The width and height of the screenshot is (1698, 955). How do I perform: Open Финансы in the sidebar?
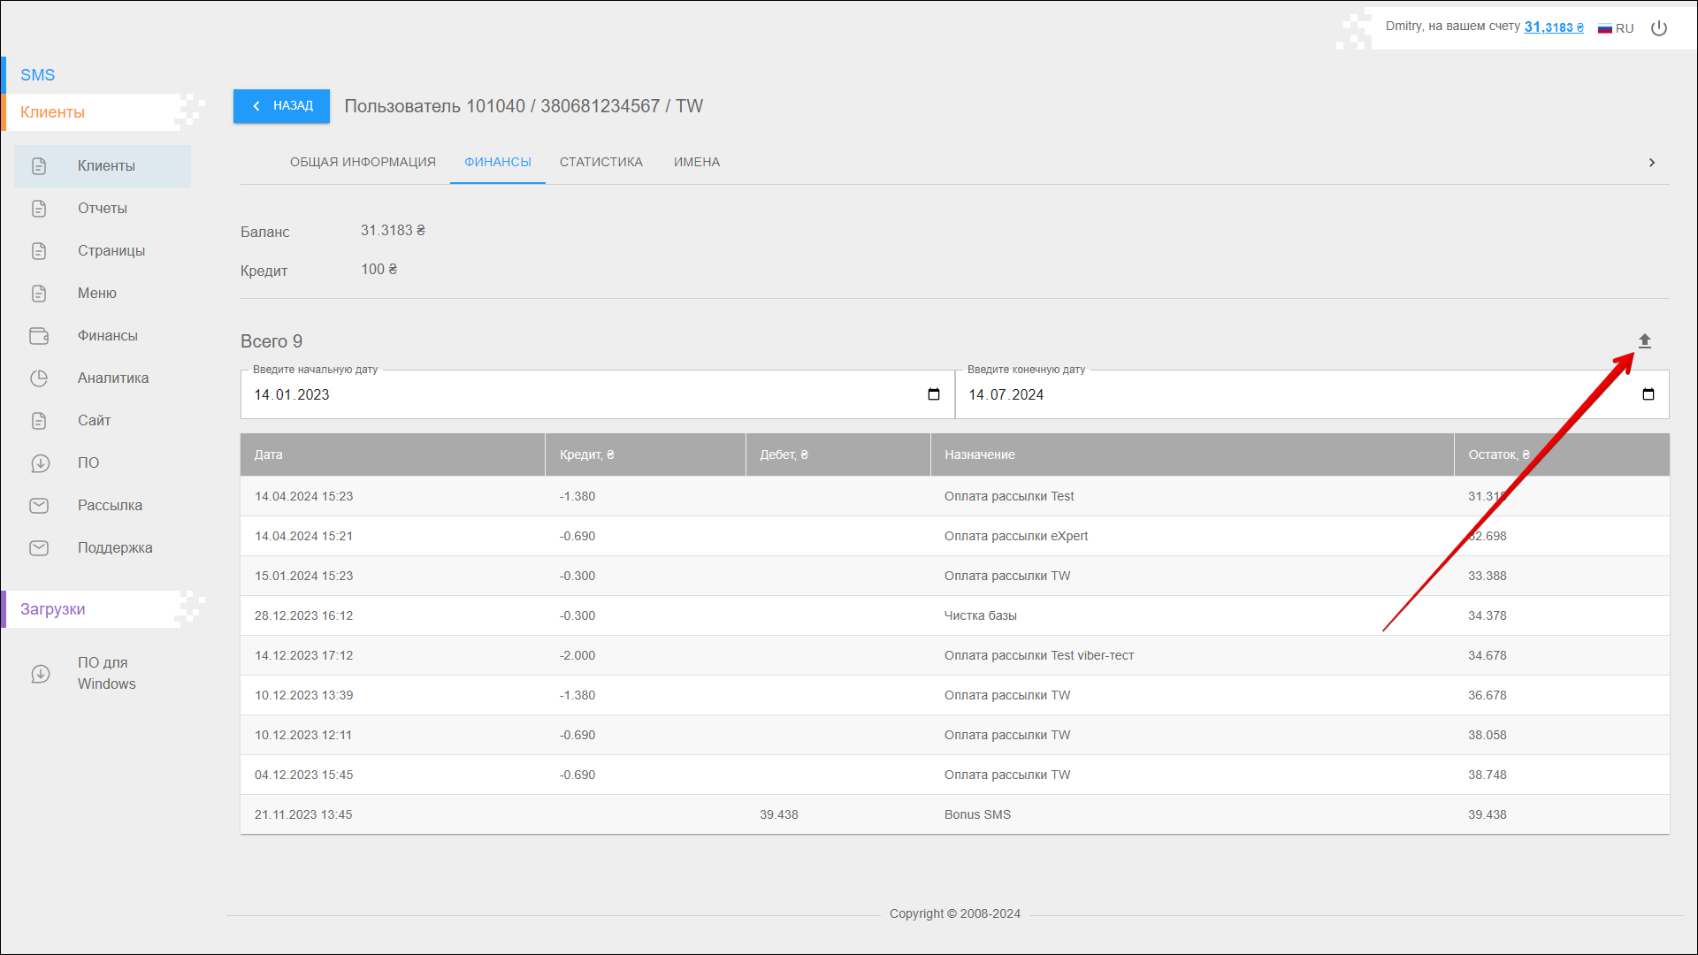click(107, 336)
